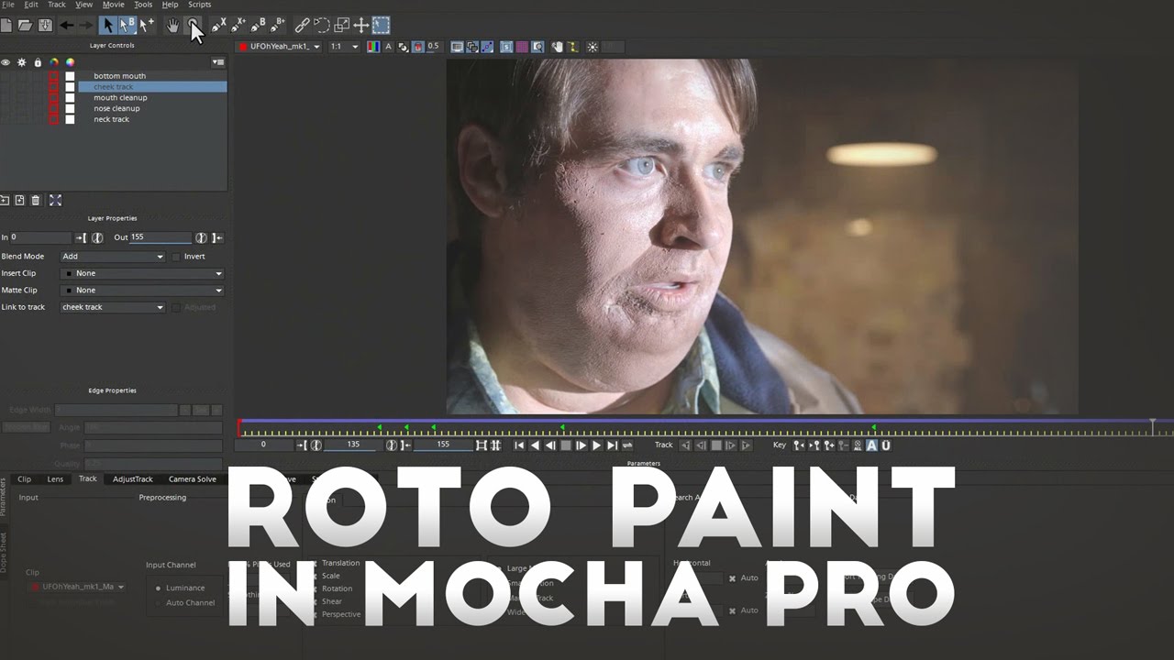
Task: Click the white matte color swatch for neck track
Action: point(70,119)
